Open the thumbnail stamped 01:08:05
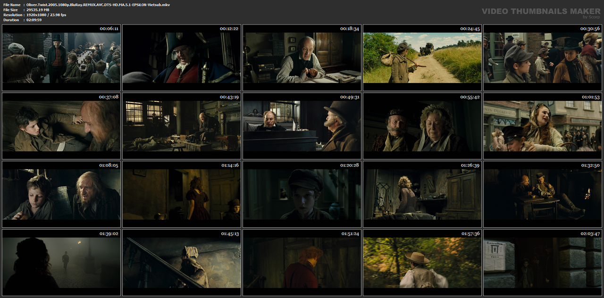Viewport: 604px width, 298px height. [x=61, y=194]
